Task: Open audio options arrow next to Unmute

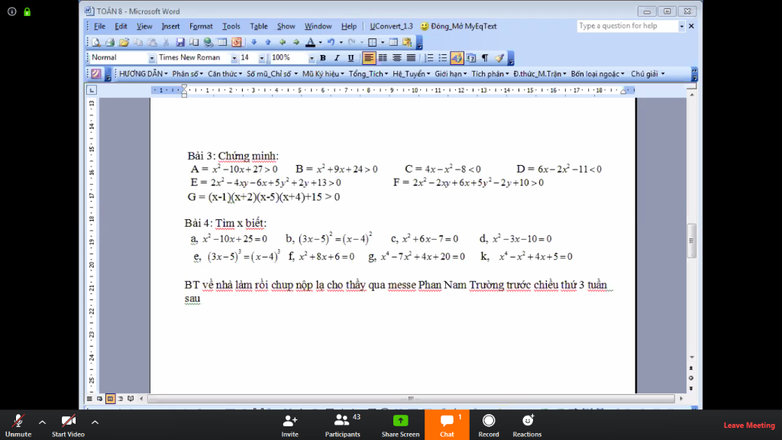Action: click(43, 422)
